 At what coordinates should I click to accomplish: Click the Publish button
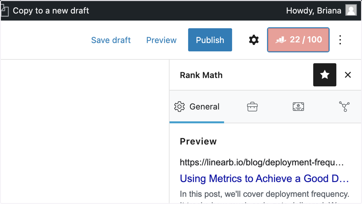[210, 40]
